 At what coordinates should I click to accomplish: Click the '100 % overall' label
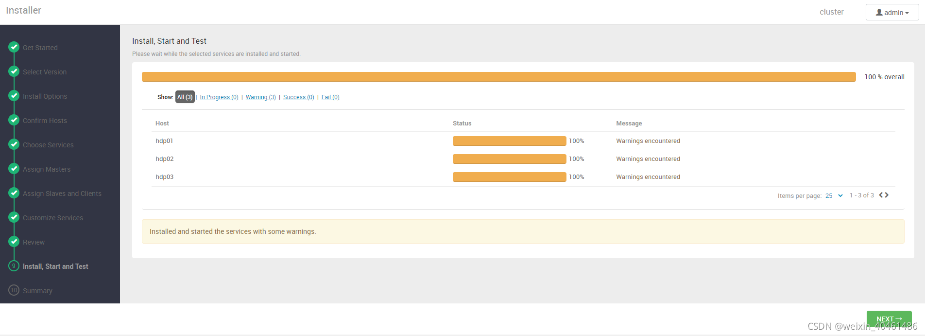click(x=884, y=77)
